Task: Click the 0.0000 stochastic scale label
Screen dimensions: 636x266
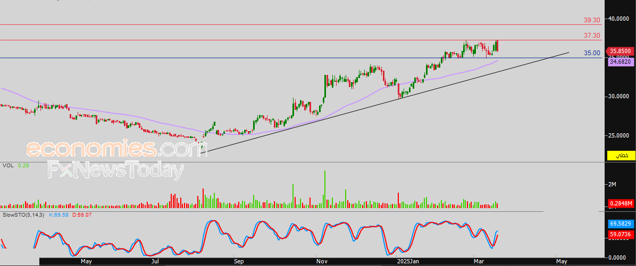Action: pos(618,258)
